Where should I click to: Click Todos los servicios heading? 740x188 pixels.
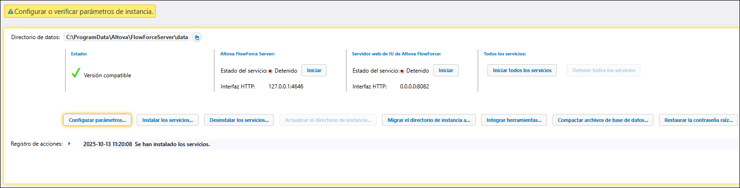tap(505, 54)
